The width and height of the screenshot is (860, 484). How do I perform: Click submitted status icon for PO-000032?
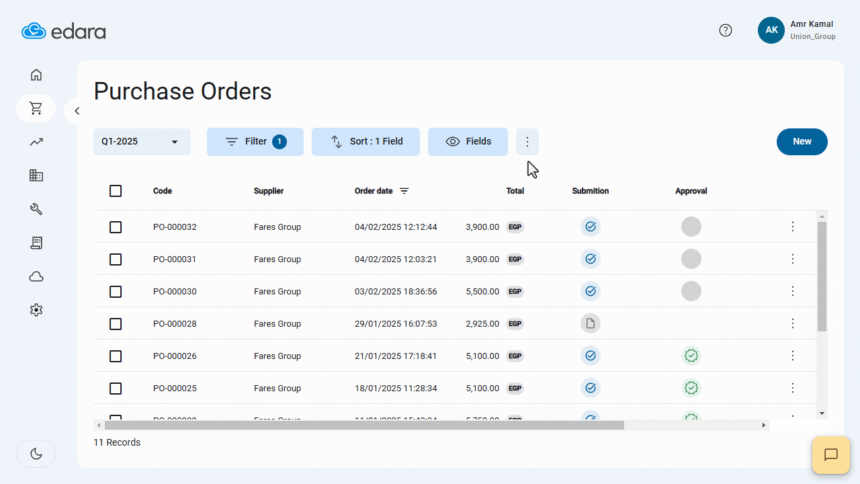point(591,227)
